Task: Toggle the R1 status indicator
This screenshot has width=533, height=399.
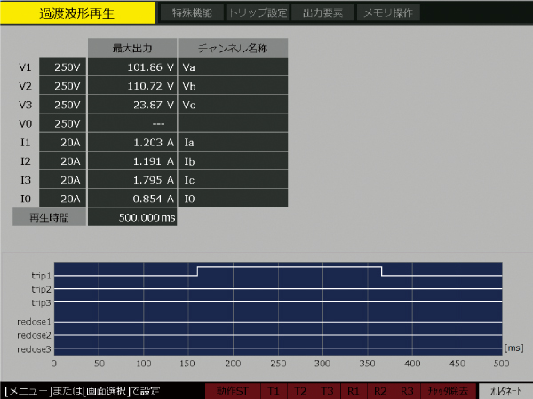Action: [x=354, y=391]
